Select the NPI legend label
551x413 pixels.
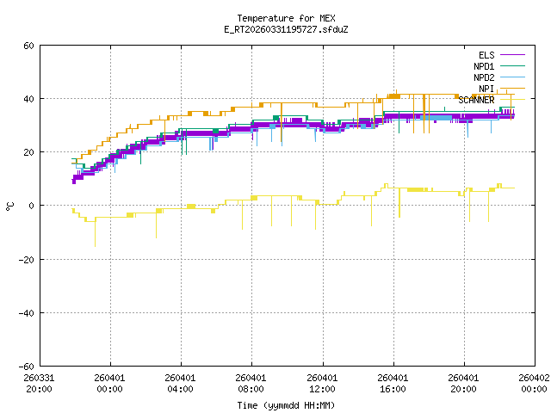coord(486,89)
